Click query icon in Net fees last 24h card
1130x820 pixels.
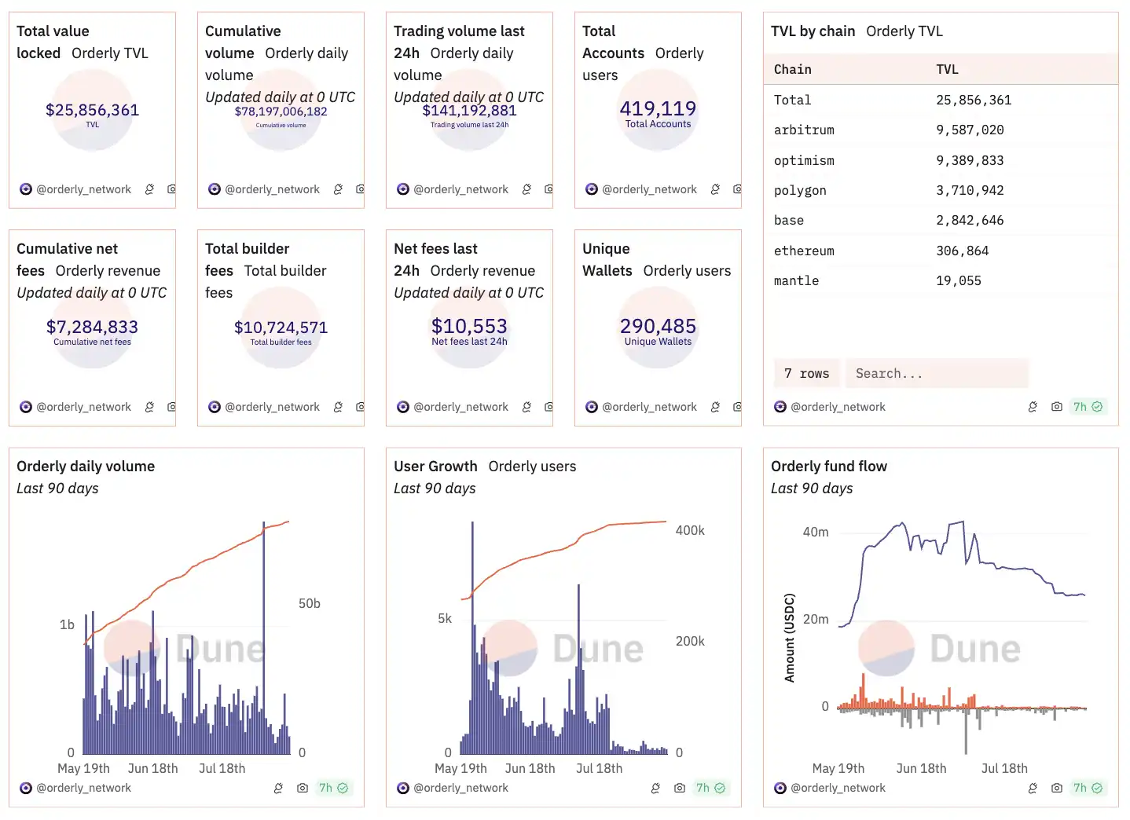pyautogui.click(x=526, y=407)
